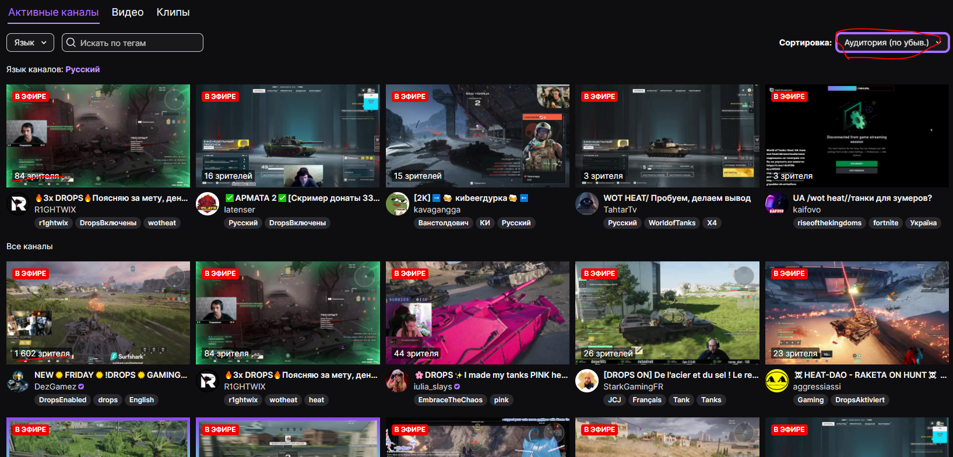This screenshot has height=457, width=953.
Task: Click kavagangga's frog avatar
Action: click(398, 204)
